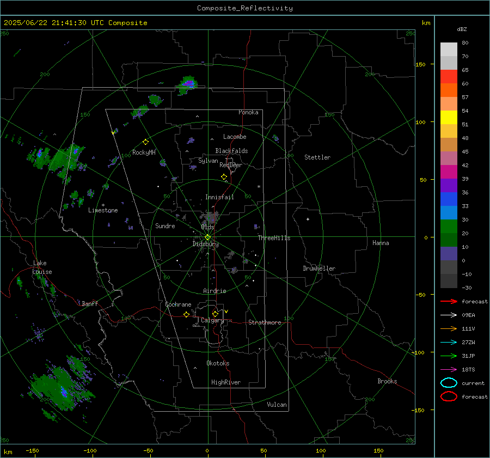Click the strong storm cell north of RockyMH
Viewport: 490px width, 458px height.
187,84
